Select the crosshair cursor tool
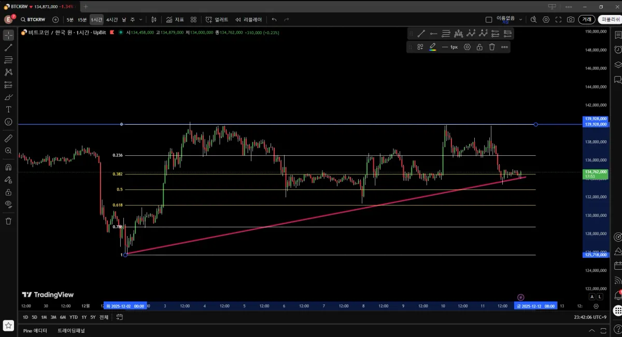This screenshot has width=622, height=337. click(8, 35)
